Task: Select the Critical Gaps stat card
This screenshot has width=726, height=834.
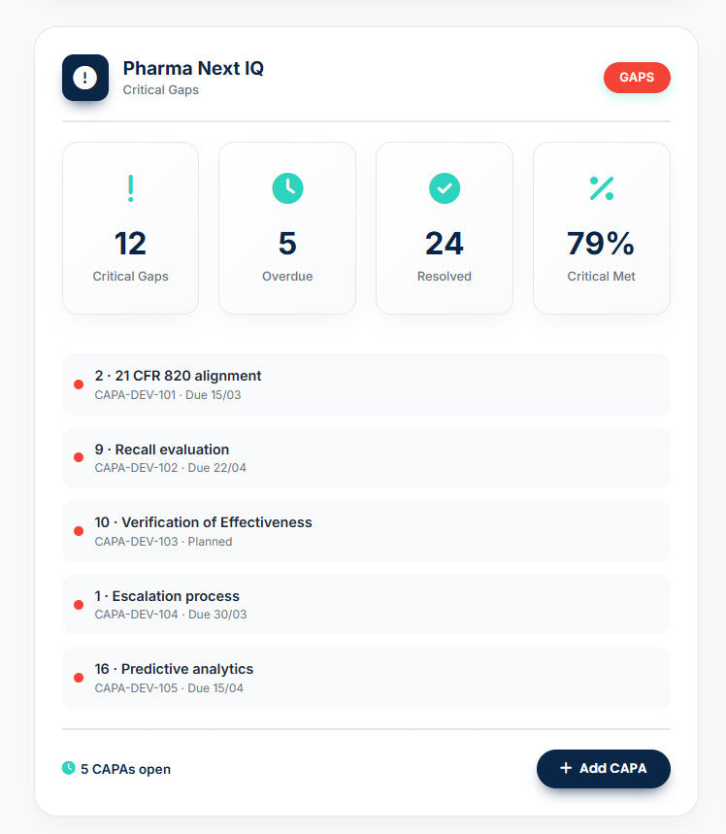Action: (130, 227)
